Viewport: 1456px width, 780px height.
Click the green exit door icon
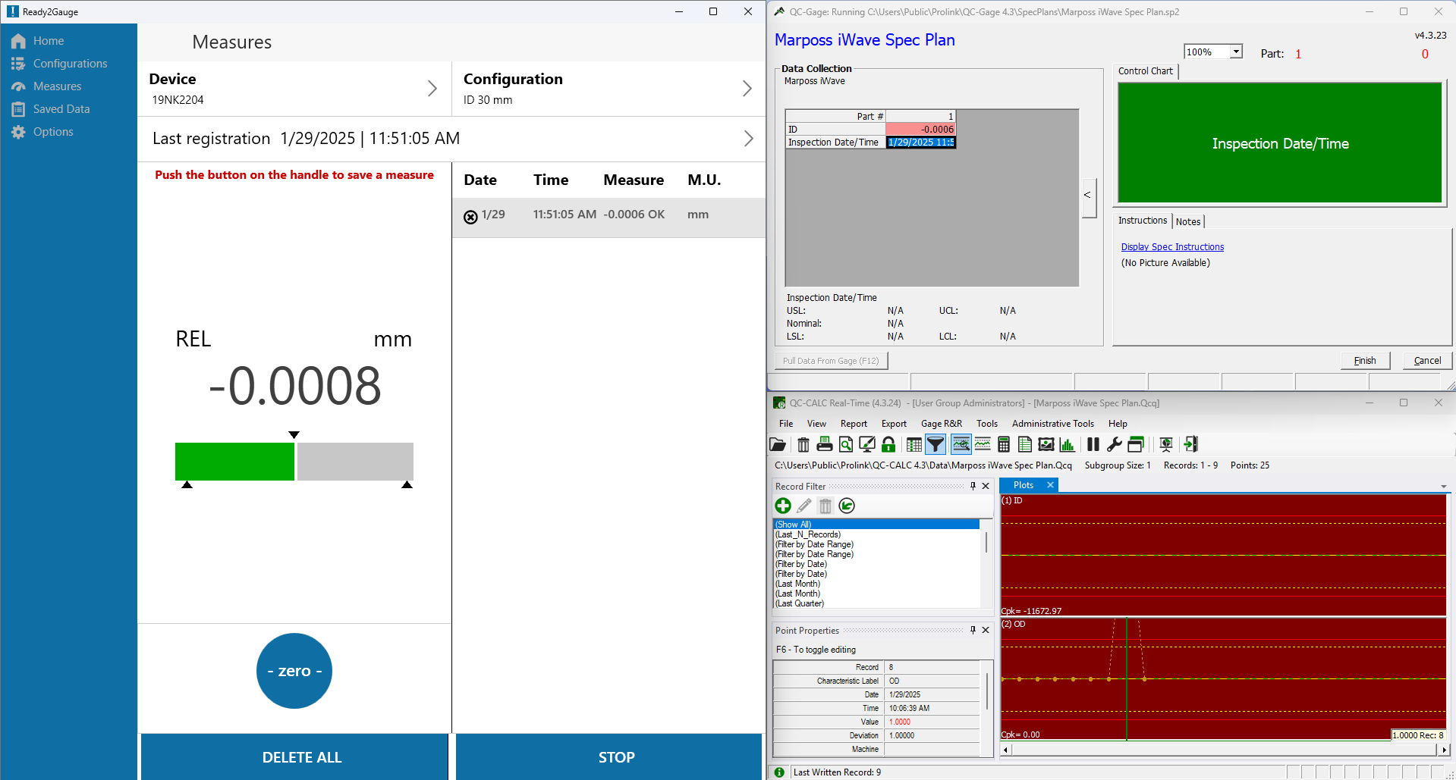point(1190,445)
